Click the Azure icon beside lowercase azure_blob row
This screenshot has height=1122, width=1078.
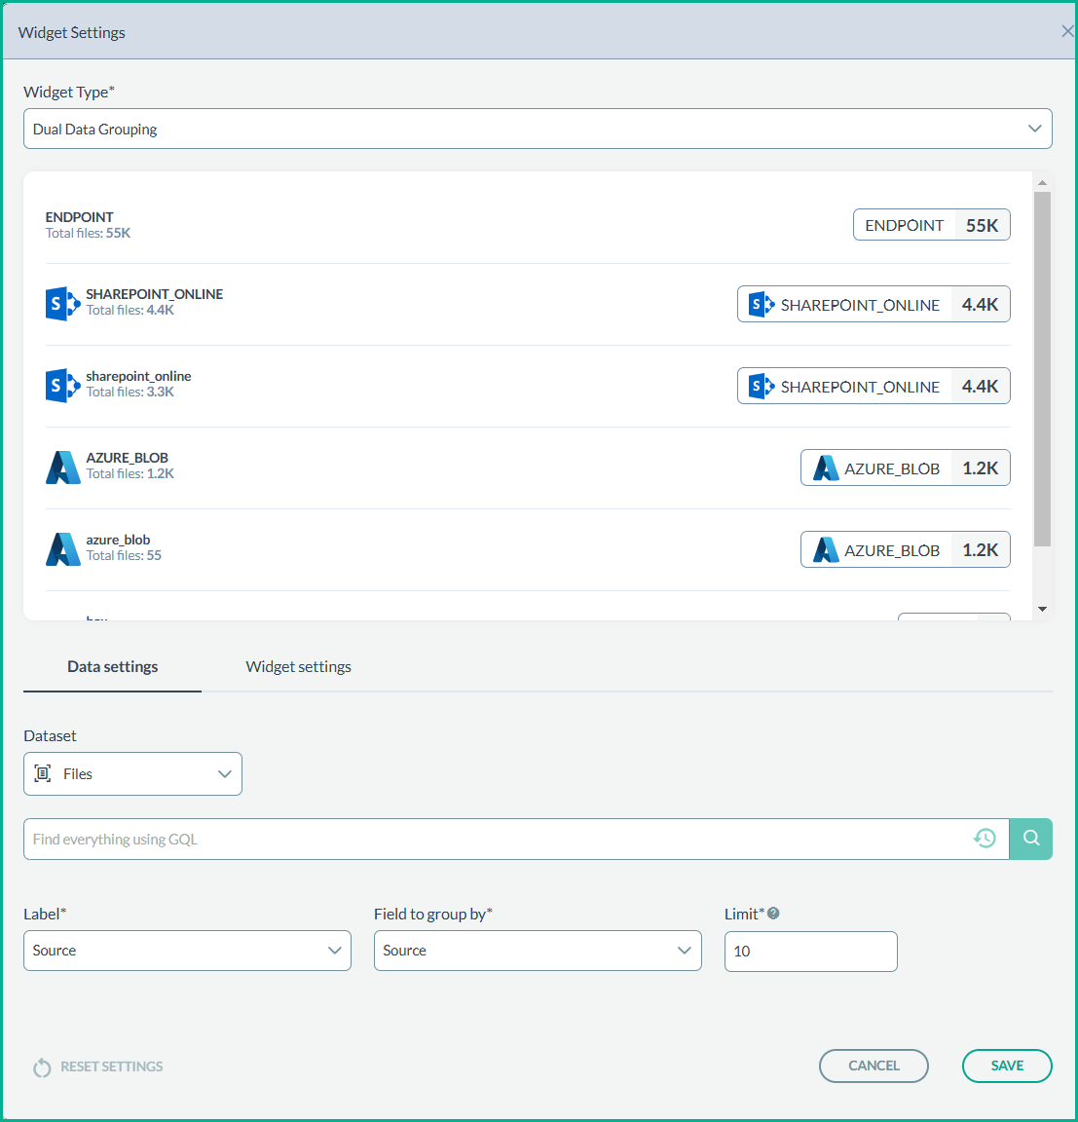63,549
